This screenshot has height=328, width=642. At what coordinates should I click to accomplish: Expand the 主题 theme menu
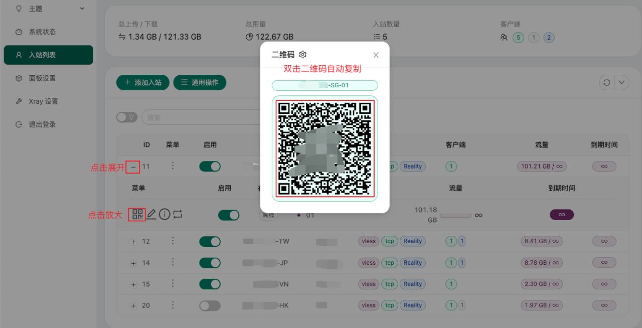coord(49,9)
